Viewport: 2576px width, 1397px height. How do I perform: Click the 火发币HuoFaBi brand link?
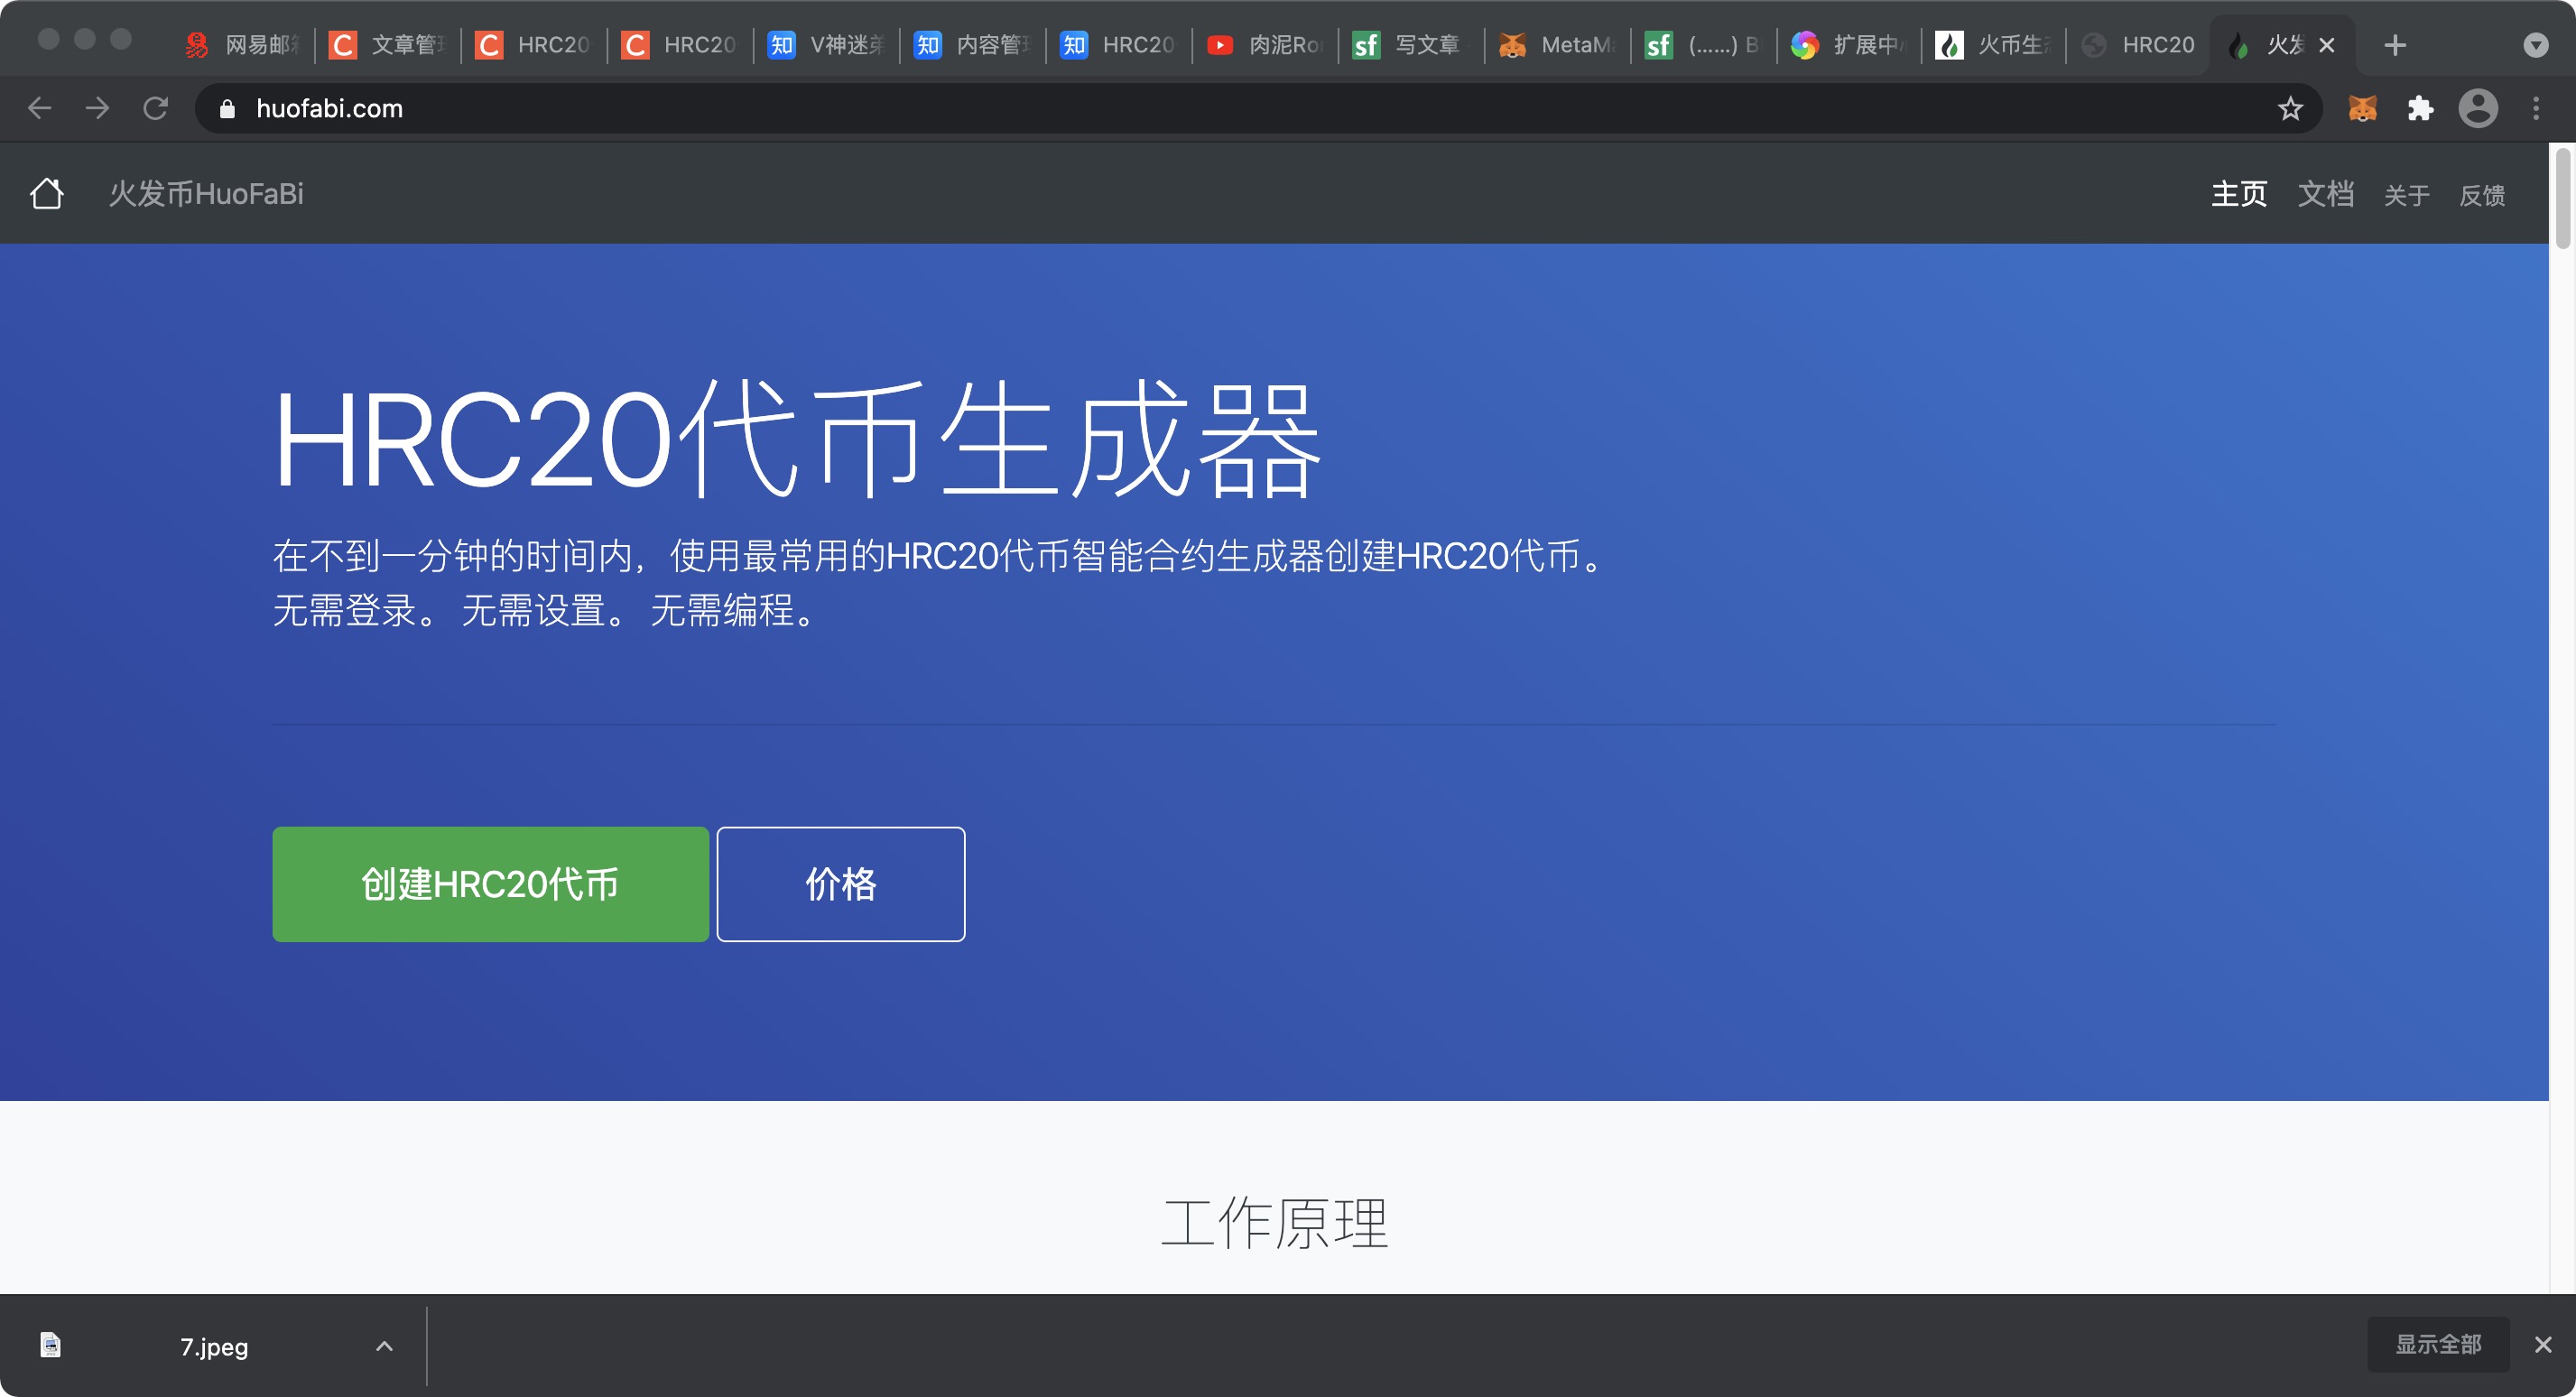[x=206, y=193]
